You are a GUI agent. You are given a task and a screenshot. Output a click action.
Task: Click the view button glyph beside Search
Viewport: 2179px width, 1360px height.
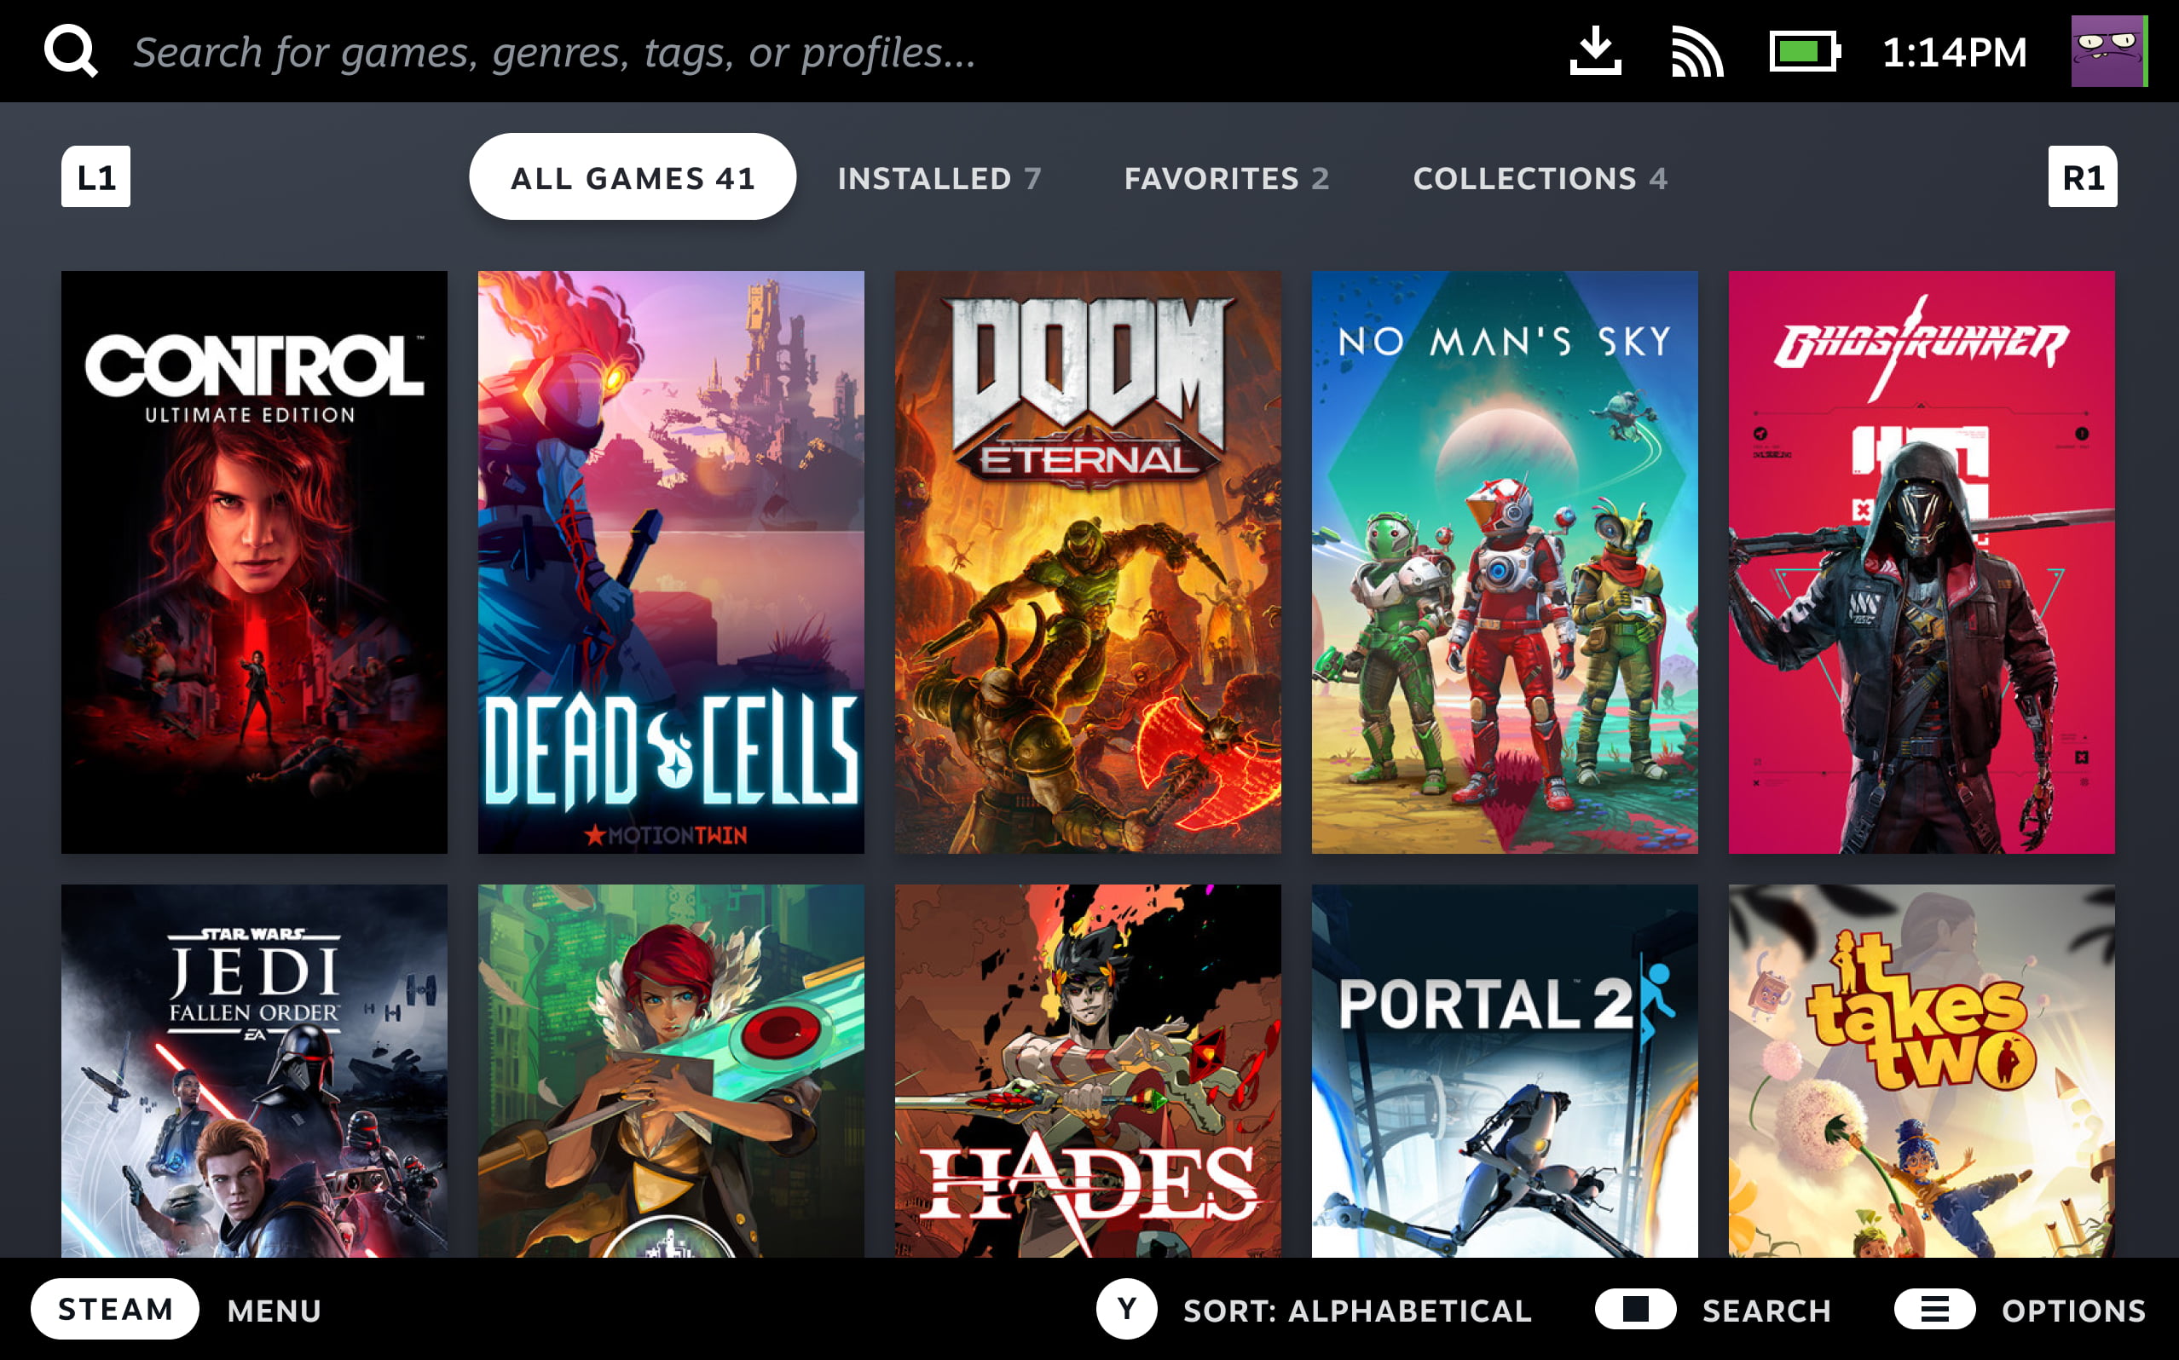pyautogui.click(x=1635, y=1309)
